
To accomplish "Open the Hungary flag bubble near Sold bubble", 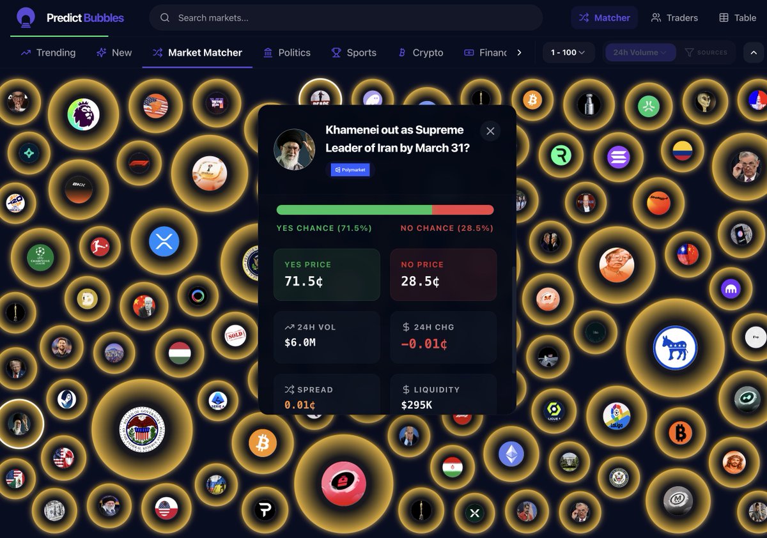I will pos(180,353).
